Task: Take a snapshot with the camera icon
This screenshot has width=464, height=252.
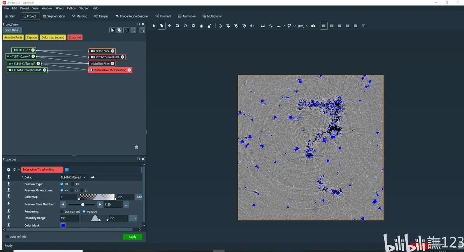Action: (x=313, y=26)
